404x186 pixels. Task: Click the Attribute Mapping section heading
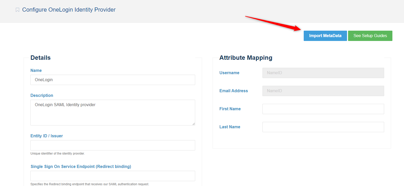click(246, 58)
